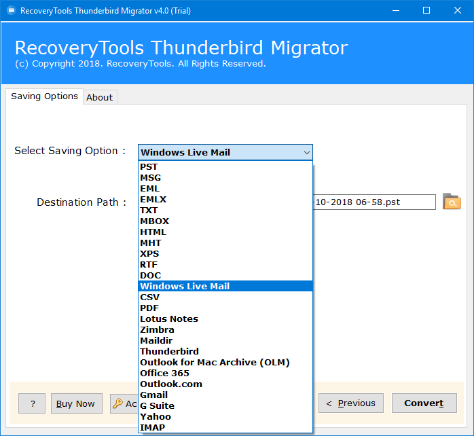474x436 pixels.
Task: Go back with the Previous button
Action: click(351, 403)
